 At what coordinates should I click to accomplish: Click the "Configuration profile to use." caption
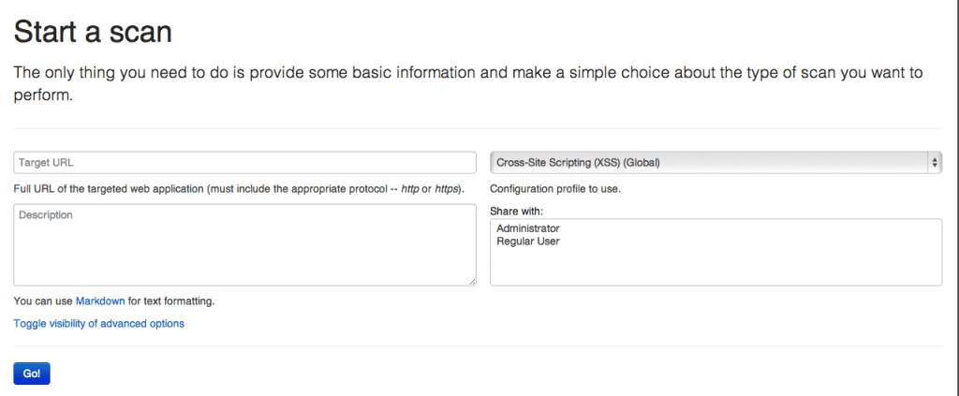(x=555, y=189)
